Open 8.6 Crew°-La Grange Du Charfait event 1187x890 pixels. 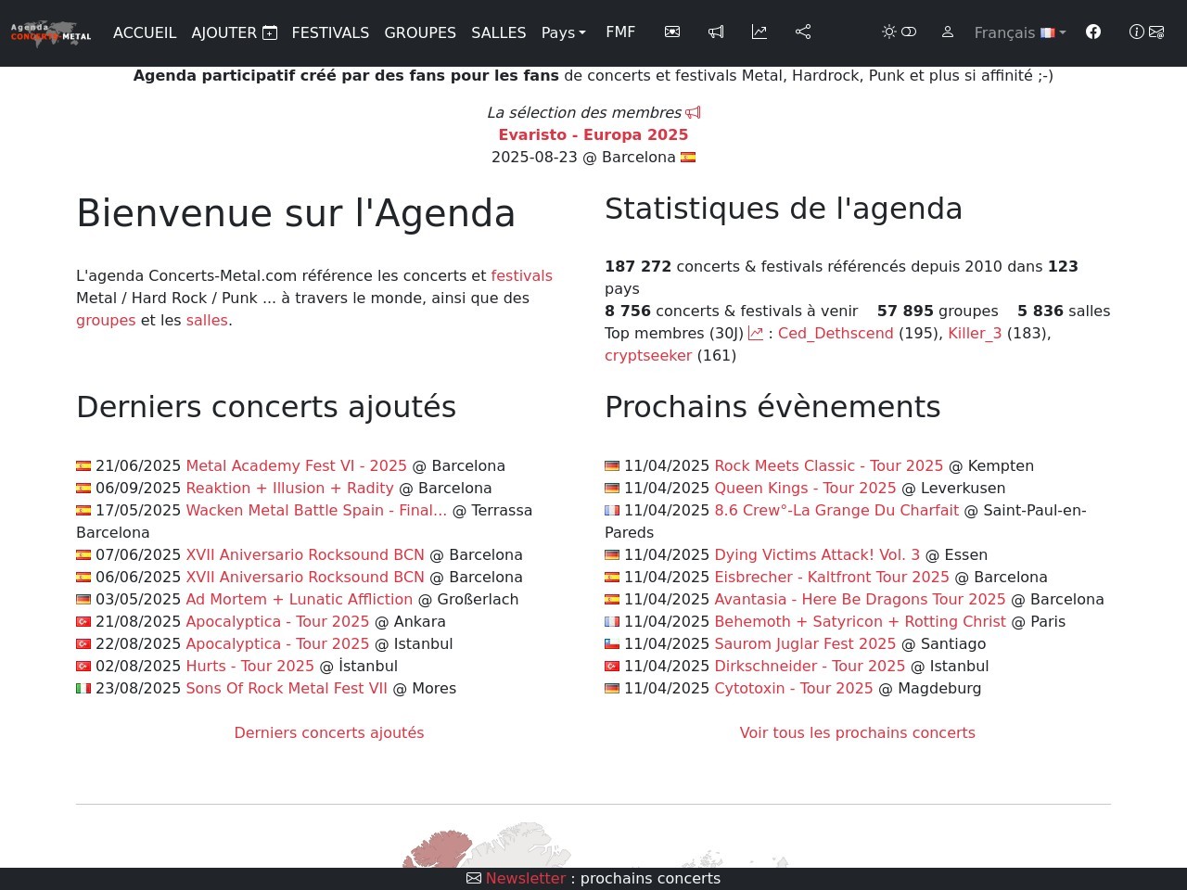pos(836,510)
